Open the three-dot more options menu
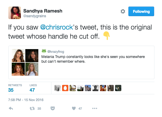 pyautogui.click(x=95, y=108)
